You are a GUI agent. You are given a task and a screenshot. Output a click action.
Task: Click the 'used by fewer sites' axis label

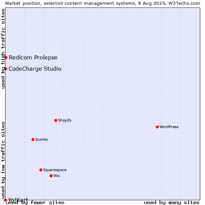[x=35, y=203]
